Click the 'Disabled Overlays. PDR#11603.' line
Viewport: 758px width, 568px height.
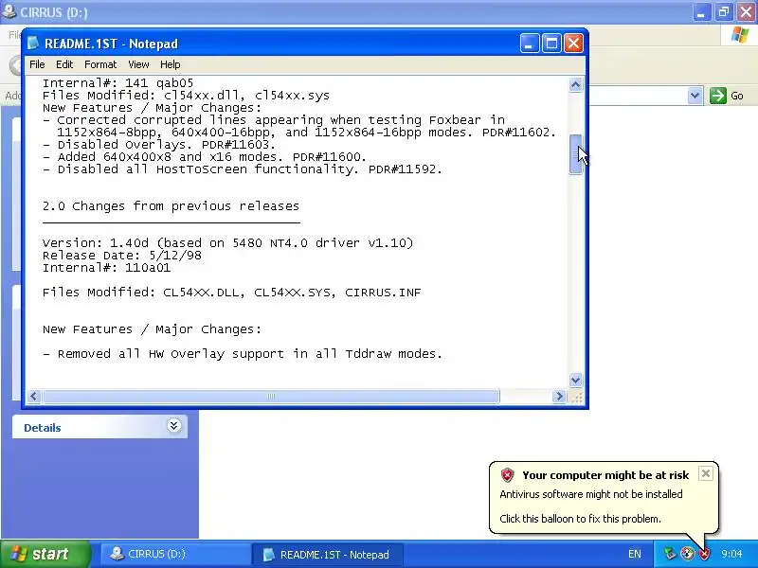pyautogui.click(x=159, y=145)
